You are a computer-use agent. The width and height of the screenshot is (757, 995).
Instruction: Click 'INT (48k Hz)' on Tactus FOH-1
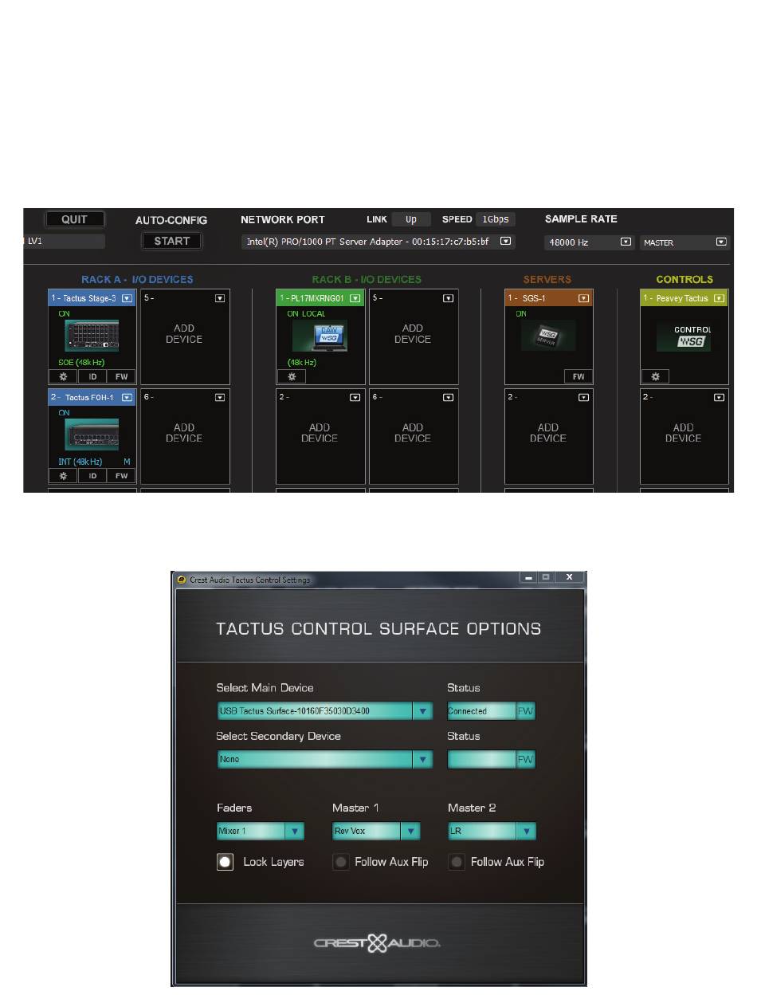coord(81,462)
